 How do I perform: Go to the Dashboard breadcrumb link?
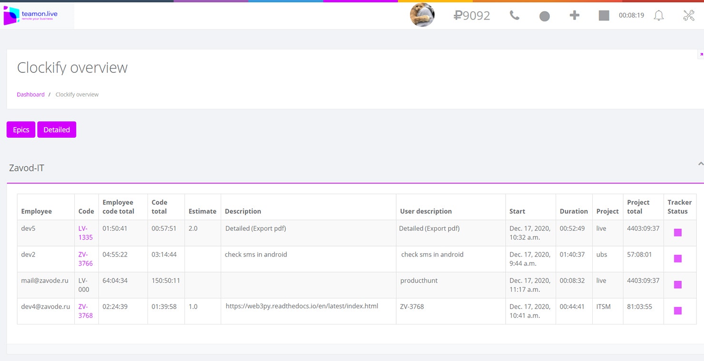click(x=30, y=95)
